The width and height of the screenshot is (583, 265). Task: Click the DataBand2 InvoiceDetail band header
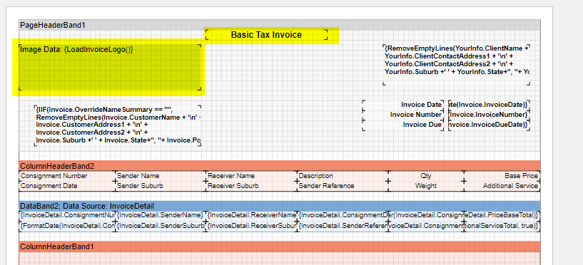(279, 206)
